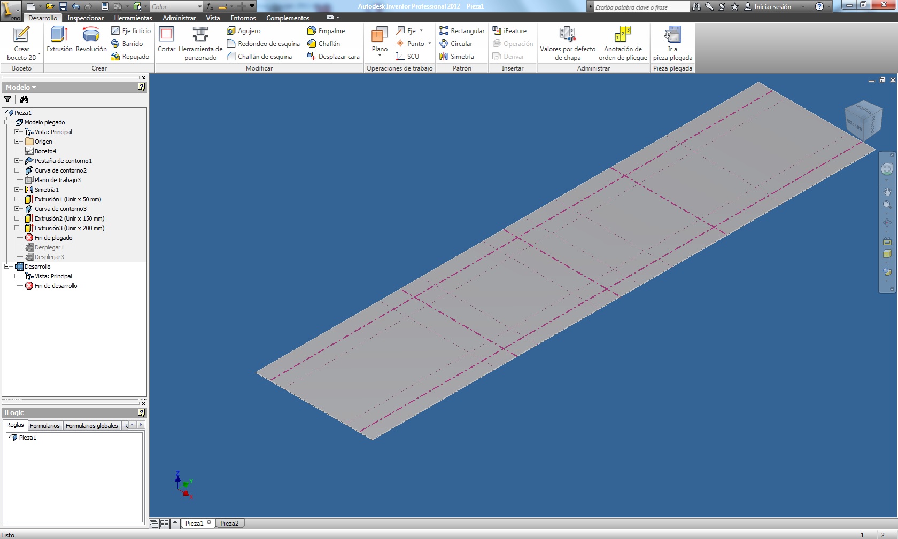Choose the Barrido tool
This screenshot has height=539, width=898.
pos(127,44)
